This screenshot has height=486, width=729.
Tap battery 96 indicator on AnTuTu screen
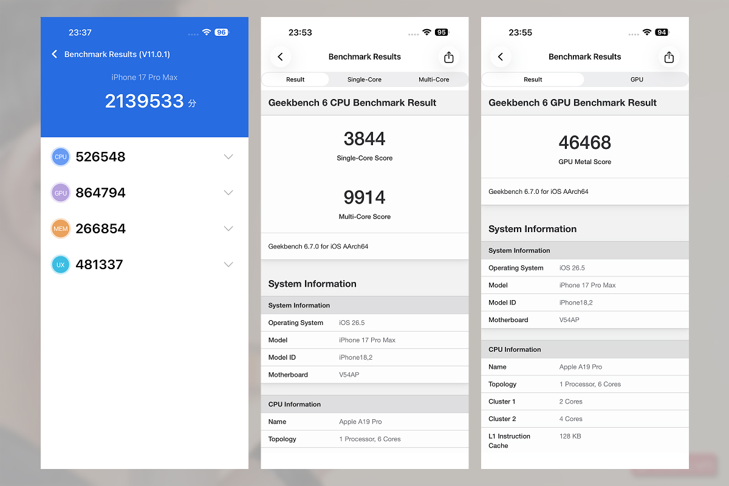[x=221, y=32]
